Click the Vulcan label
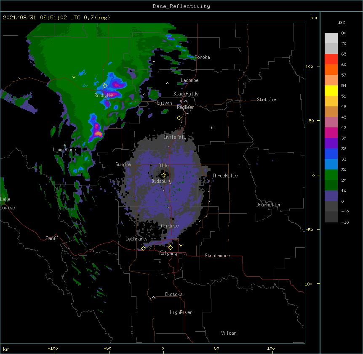Viewport: 363px width, 354px height. (x=229, y=333)
